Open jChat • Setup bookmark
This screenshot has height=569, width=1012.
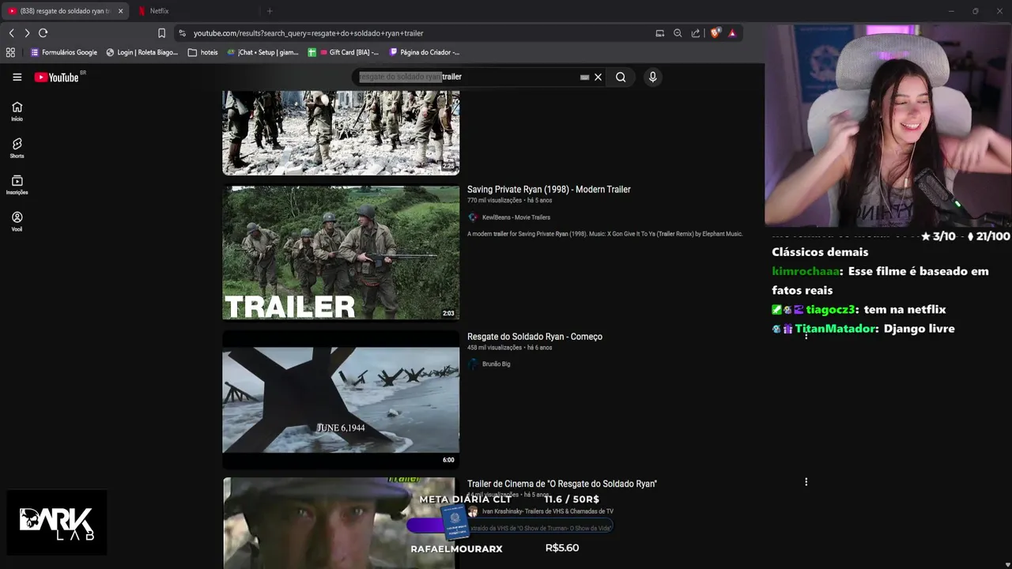click(x=262, y=52)
